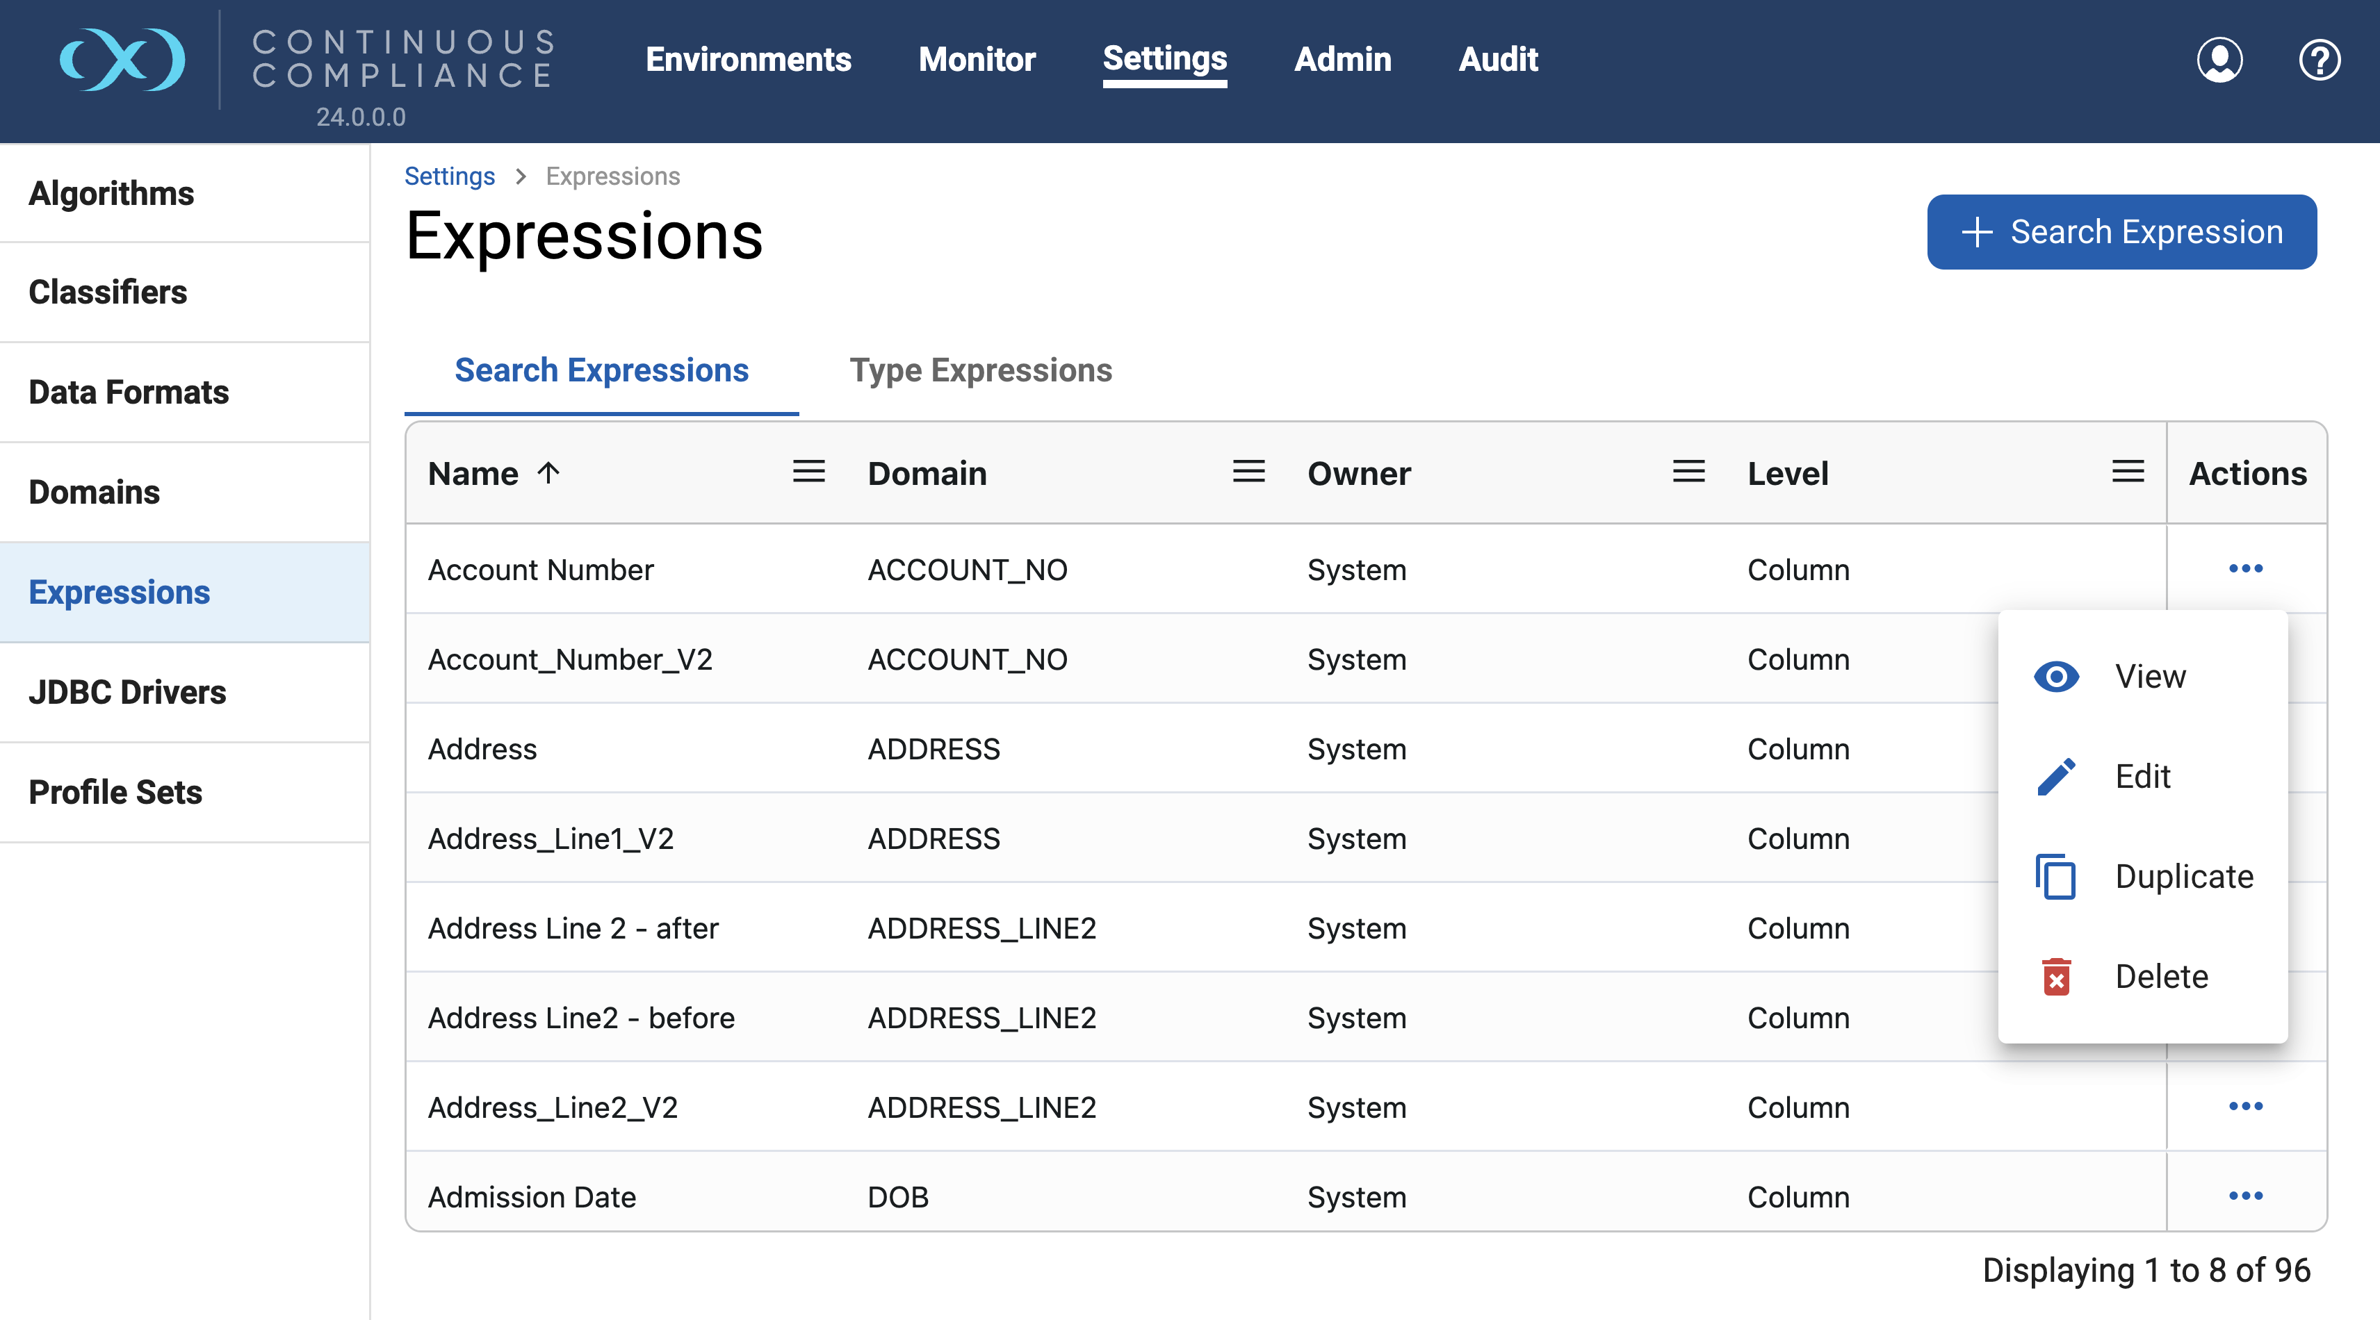Choose Delete in the actions menu
This screenshot has width=2380, height=1320.
2160,976
